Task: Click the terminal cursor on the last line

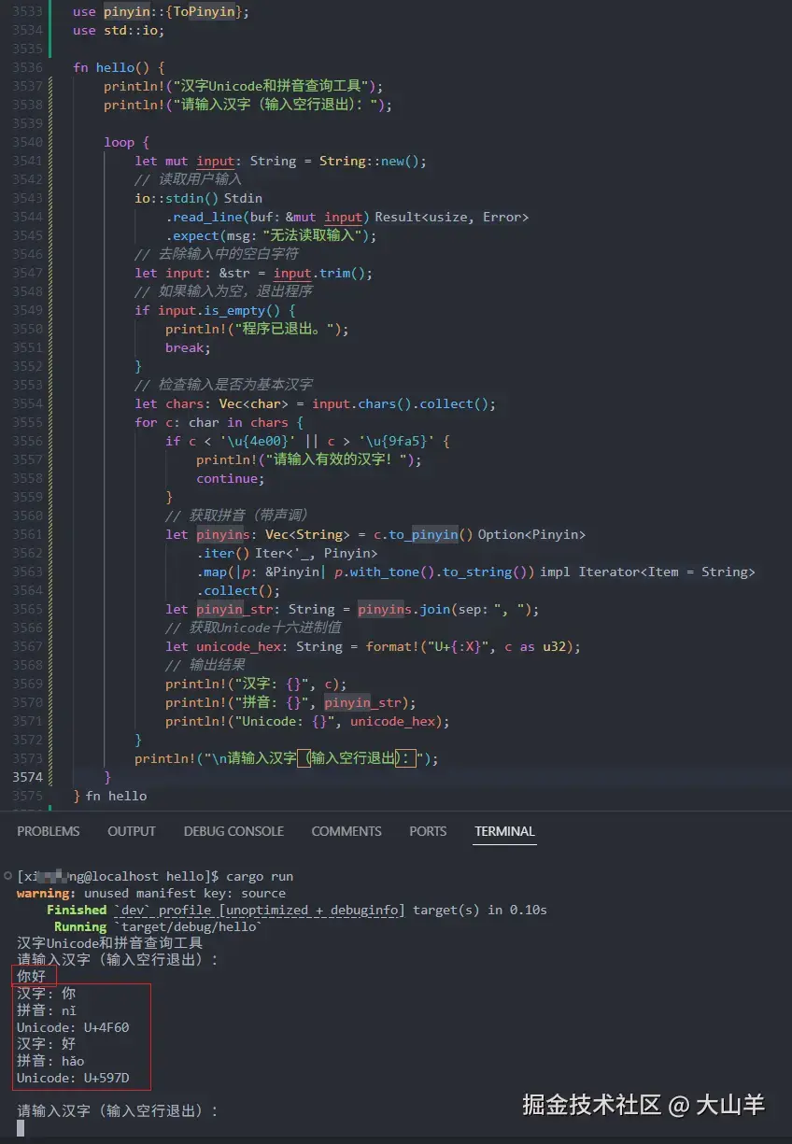Action: click(21, 1128)
